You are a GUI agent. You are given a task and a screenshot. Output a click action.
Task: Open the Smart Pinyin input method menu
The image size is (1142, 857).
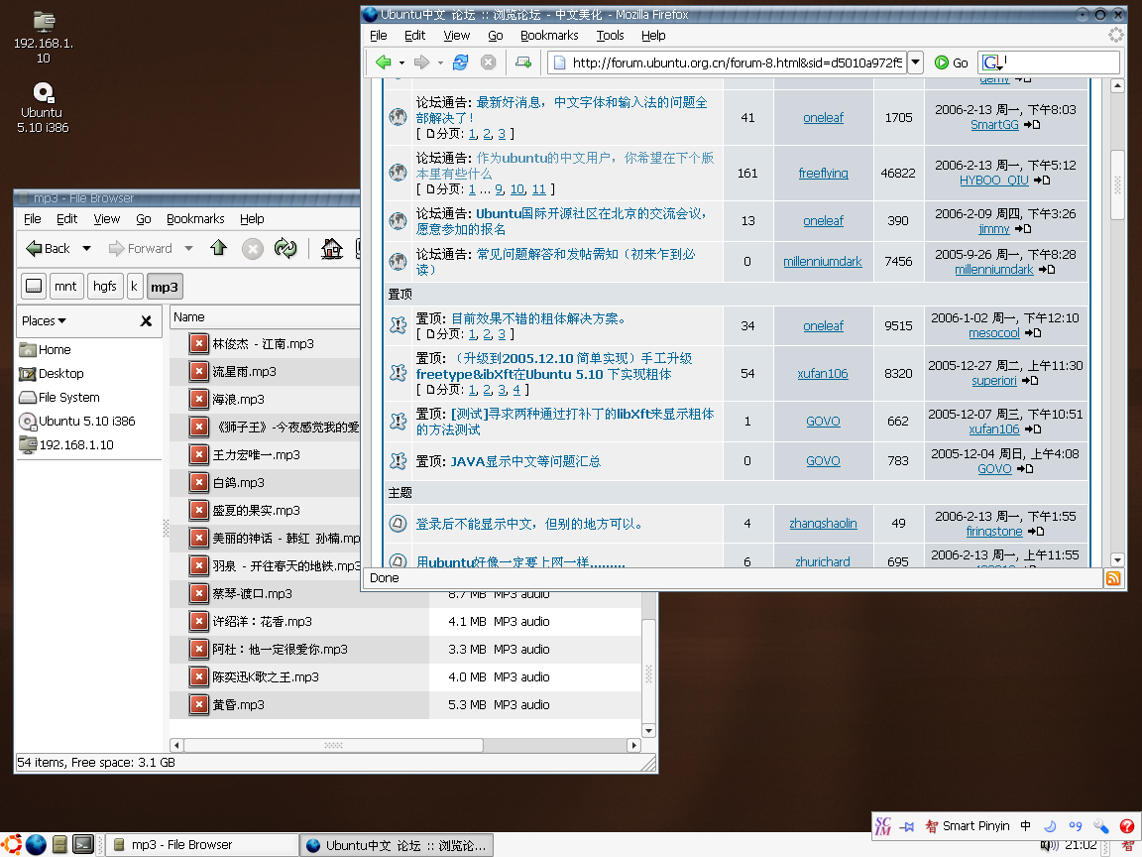click(967, 825)
